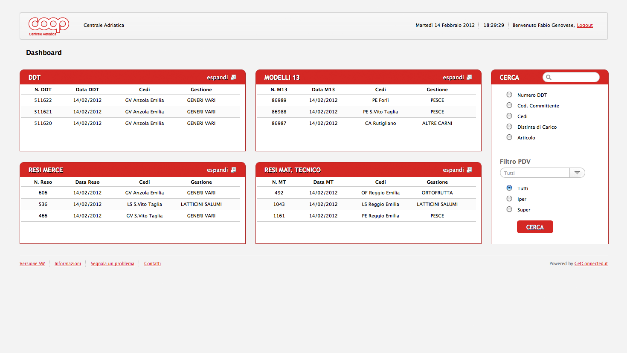Screen dimensions: 627x353
Task: Click the PE Forlì cell
Action: pyautogui.click(x=380, y=100)
